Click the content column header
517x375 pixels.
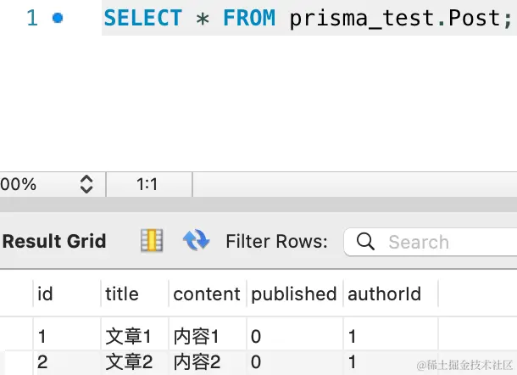[x=208, y=294]
